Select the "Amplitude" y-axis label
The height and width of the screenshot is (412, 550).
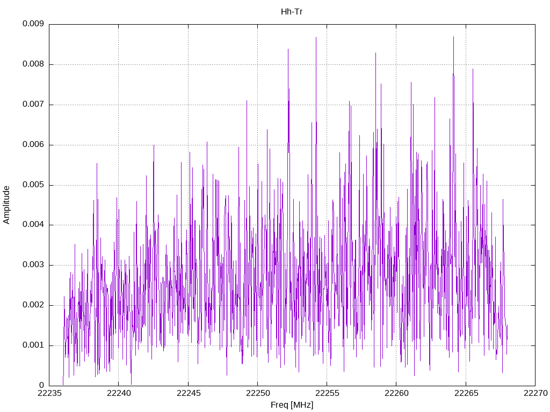(x=6, y=205)
